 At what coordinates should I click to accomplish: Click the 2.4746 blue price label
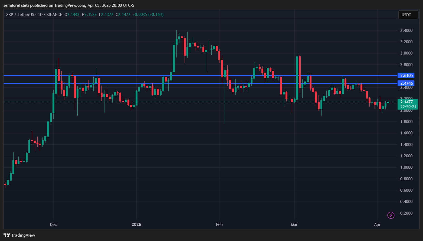click(x=406, y=83)
